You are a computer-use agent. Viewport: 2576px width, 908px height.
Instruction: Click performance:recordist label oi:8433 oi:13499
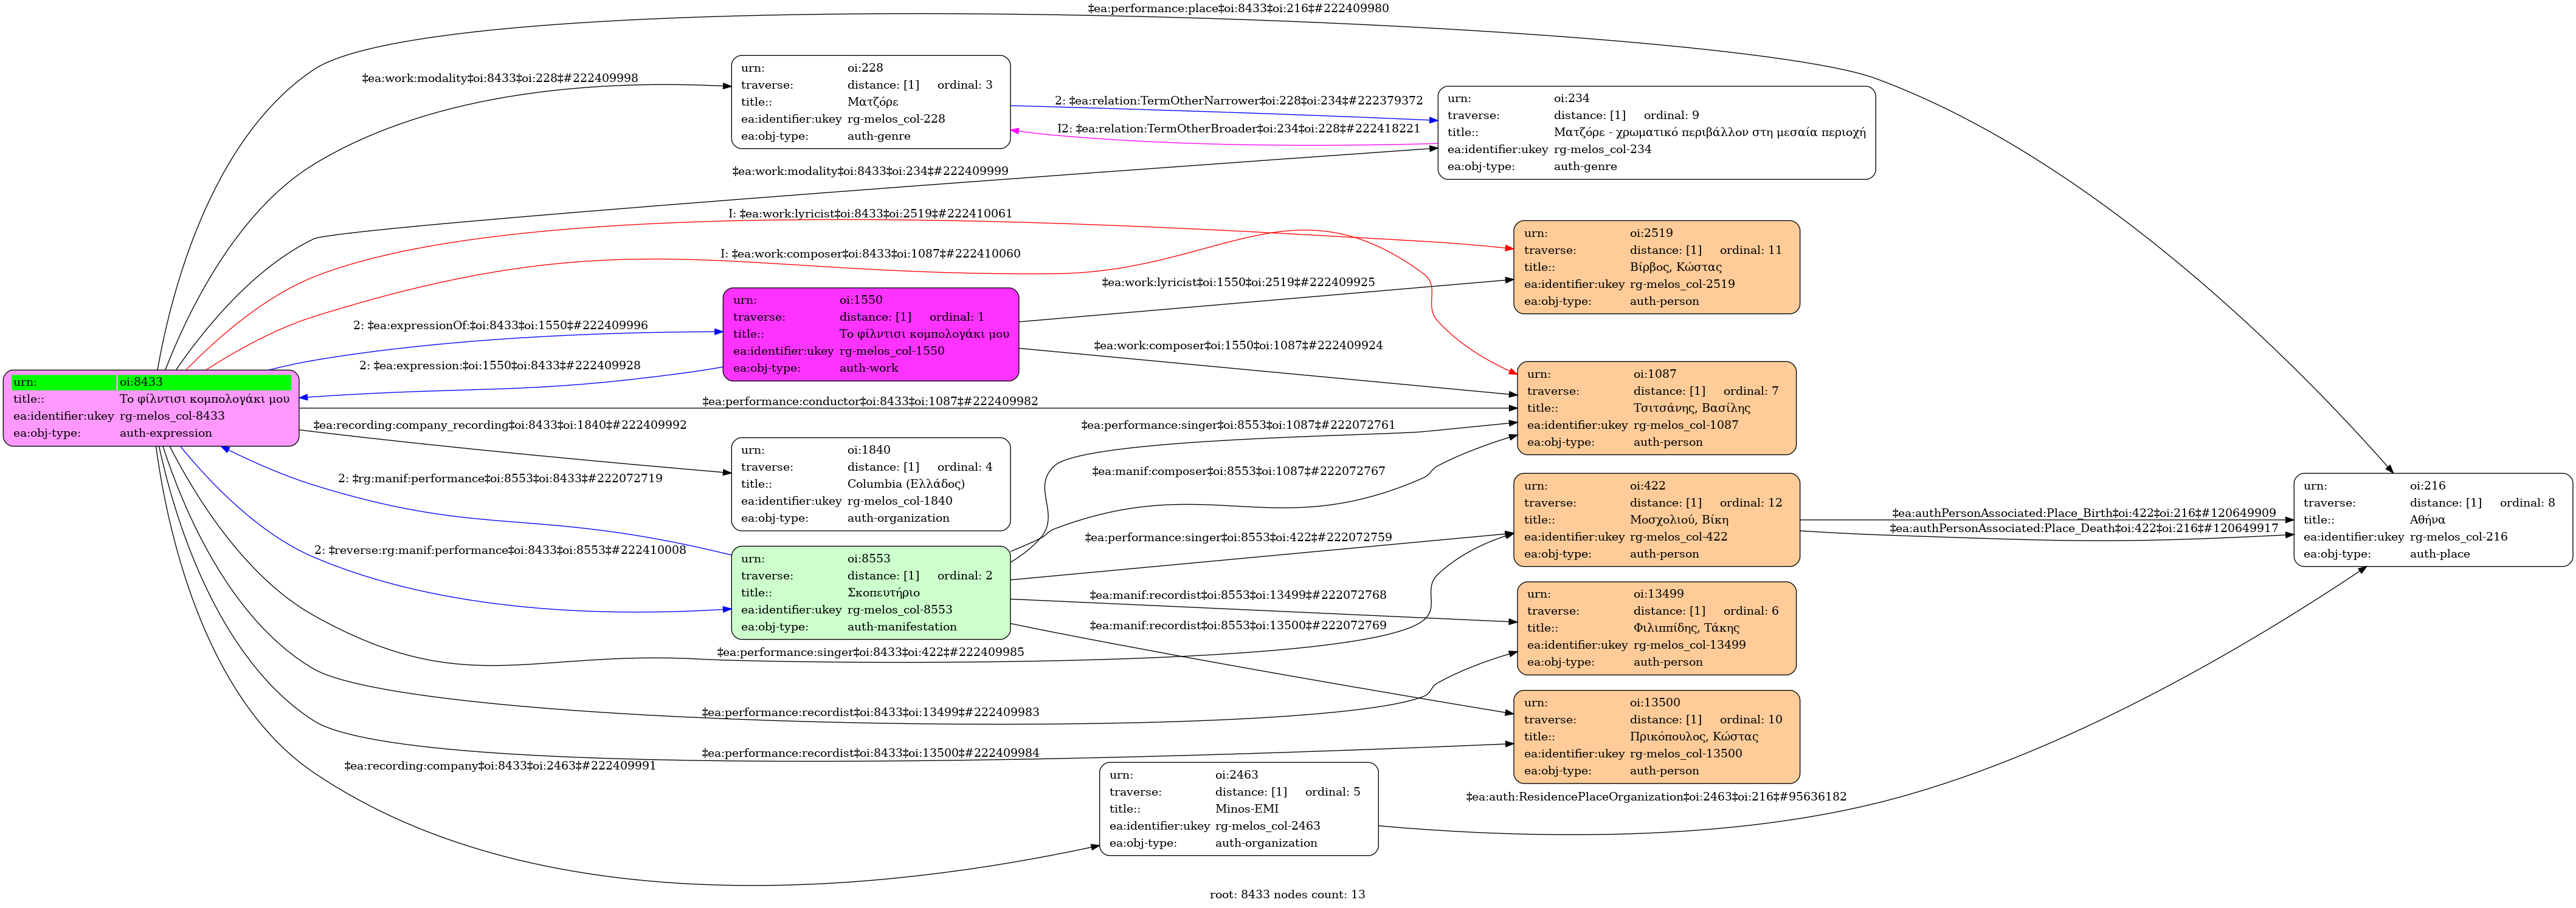tap(870, 713)
